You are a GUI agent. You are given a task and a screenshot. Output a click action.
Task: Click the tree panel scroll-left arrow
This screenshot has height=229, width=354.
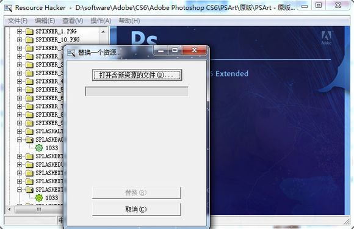pyautogui.click(x=10, y=209)
